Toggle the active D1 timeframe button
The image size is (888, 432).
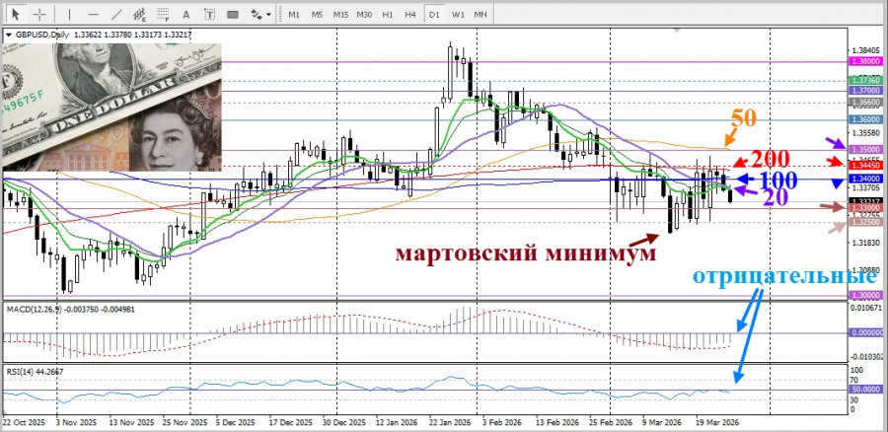(x=434, y=14)
